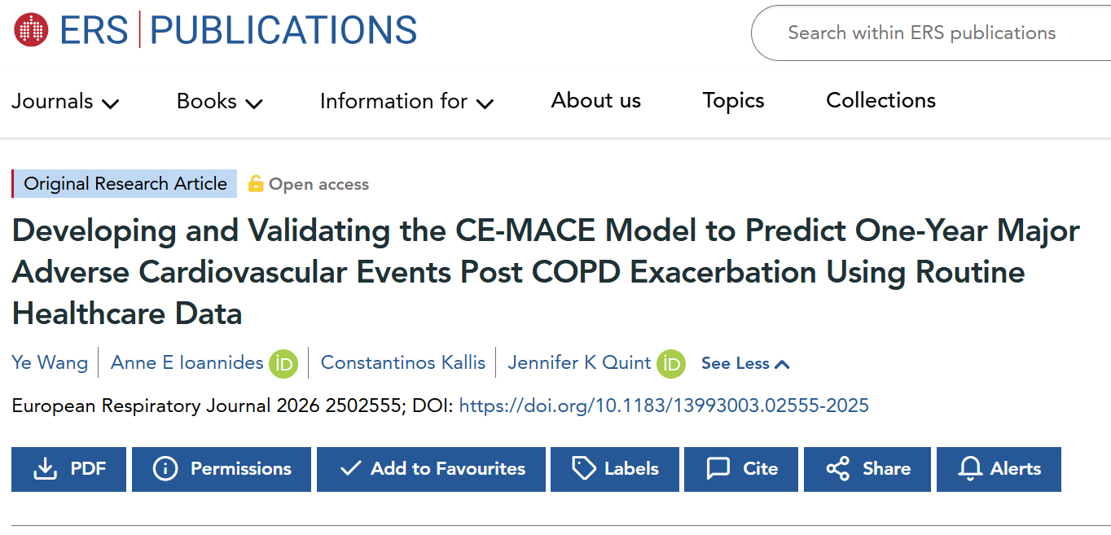Open the Labels tag button

point(615,469)
